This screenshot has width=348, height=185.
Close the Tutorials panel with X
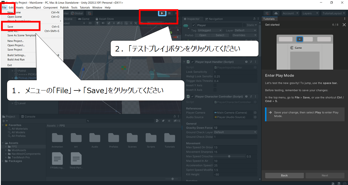(344, 25)
